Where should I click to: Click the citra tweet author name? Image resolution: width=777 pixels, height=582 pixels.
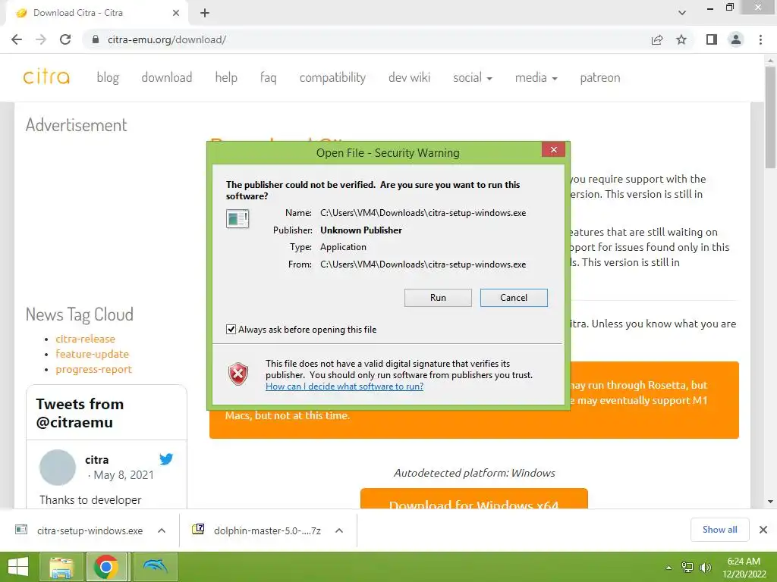[x=96, y=460]
